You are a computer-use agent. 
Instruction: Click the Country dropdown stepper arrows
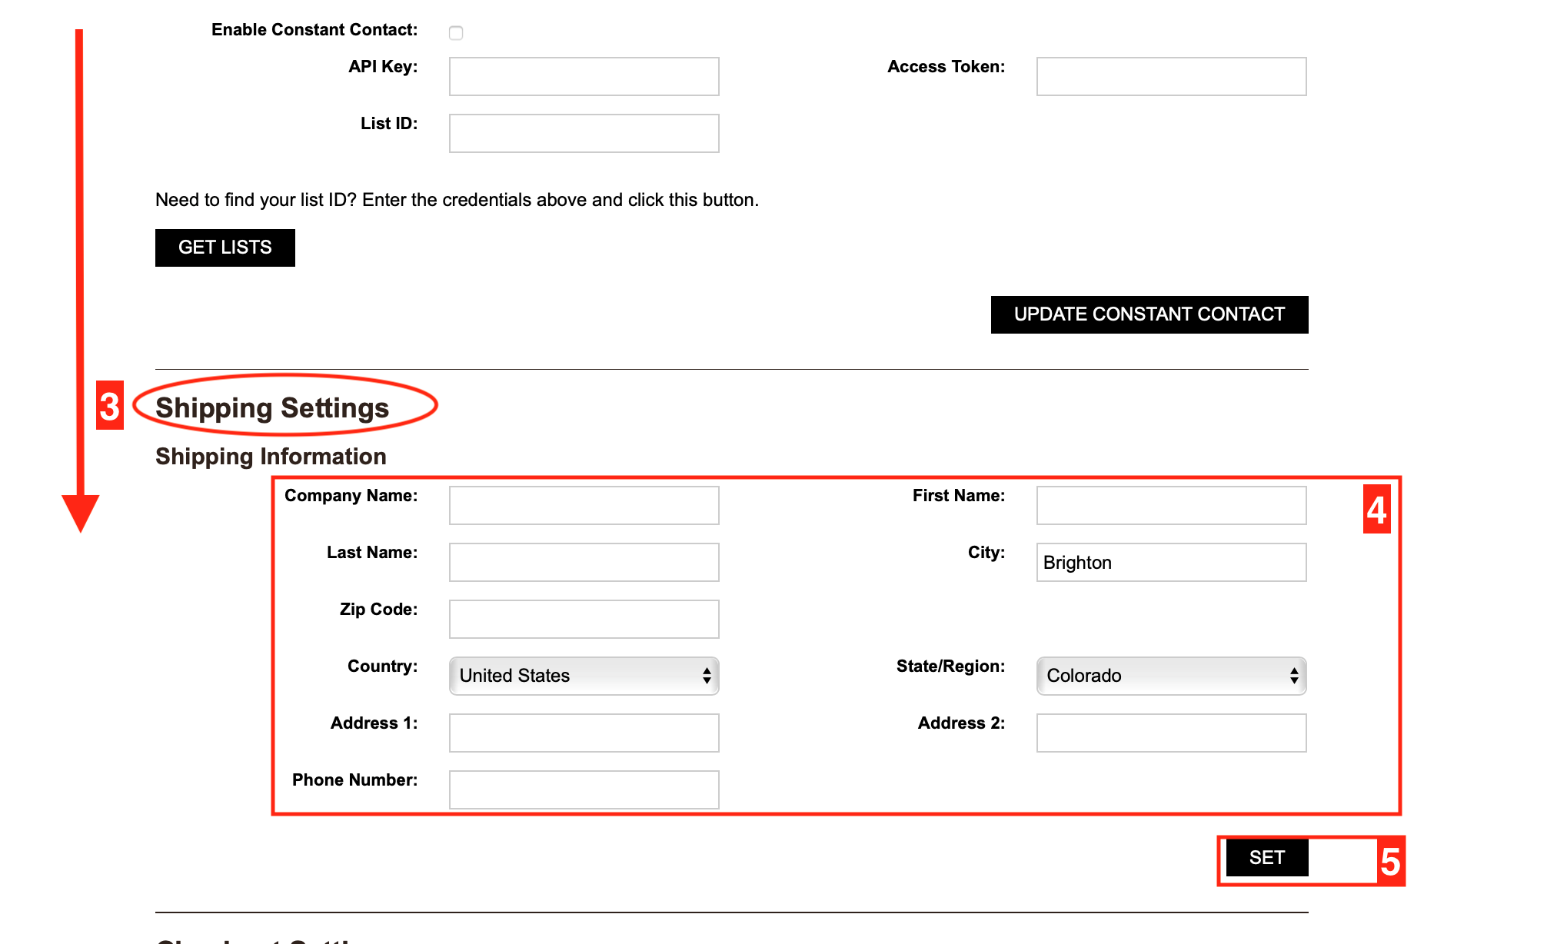pos(706,676)
